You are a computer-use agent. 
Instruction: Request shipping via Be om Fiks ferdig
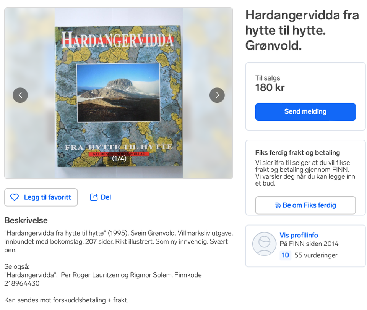(305, 205)
